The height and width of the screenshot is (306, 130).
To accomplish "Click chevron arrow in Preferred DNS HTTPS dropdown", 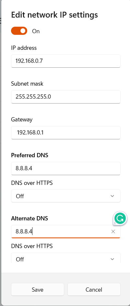I will tap(112, 196).
